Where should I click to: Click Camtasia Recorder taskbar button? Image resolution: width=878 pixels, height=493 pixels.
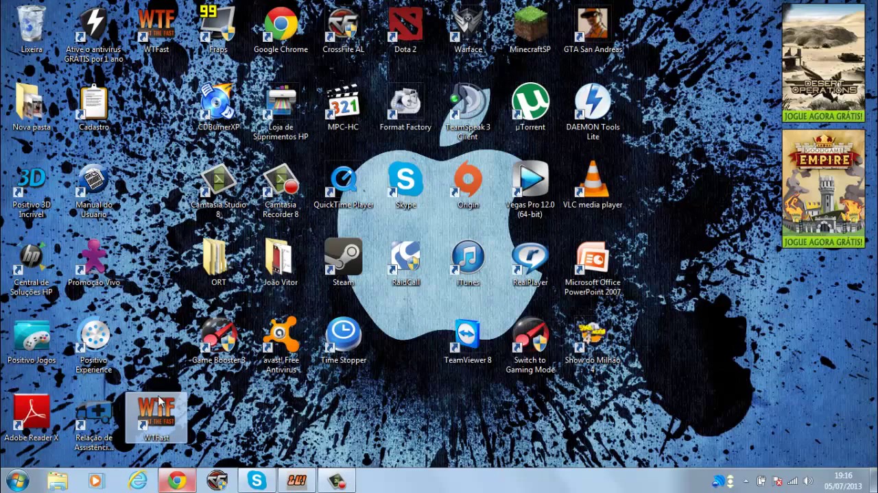pos(336,481)
